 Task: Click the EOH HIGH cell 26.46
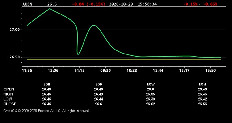pos(47,94)
